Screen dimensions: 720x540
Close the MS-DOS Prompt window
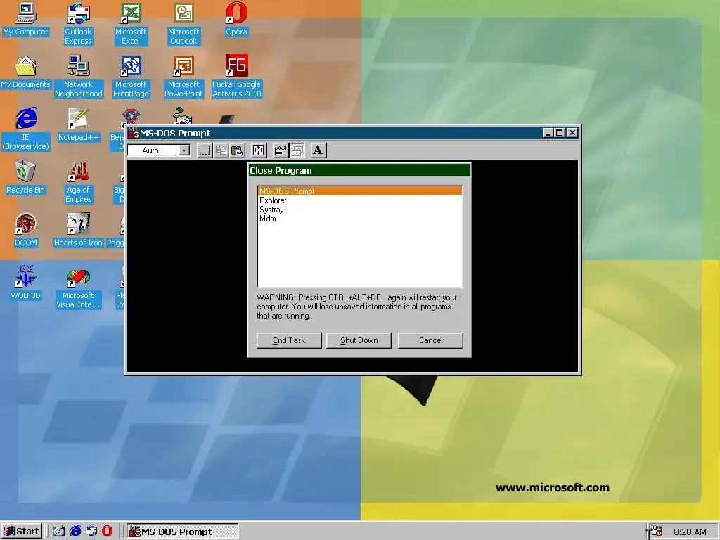572,133
